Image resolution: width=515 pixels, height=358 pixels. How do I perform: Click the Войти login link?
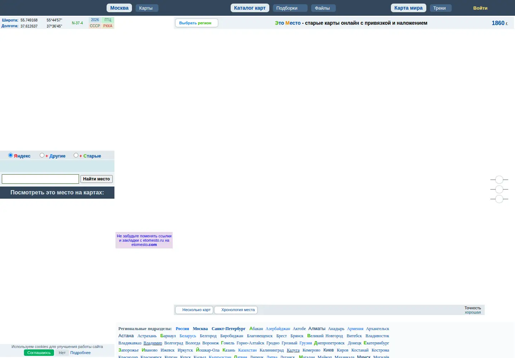tap(480, 8)
